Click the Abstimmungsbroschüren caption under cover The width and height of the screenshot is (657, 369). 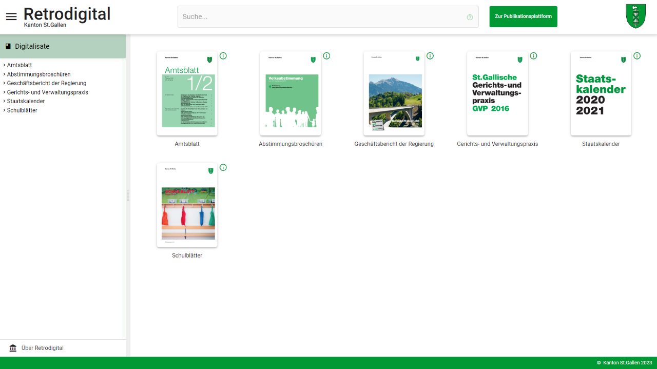[291, 144]
